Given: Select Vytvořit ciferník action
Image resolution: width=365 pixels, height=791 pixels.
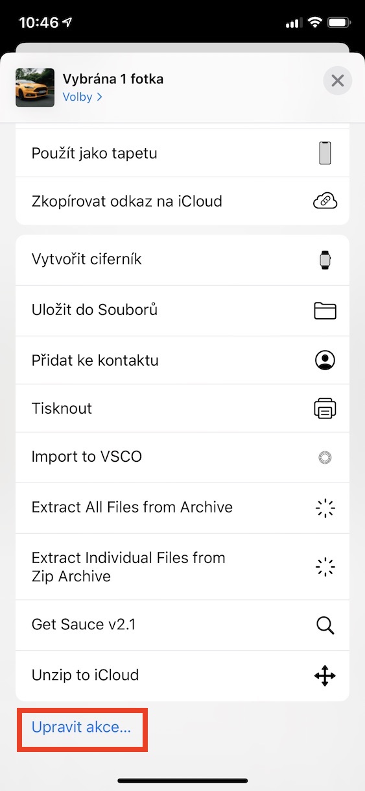Looking at the screenshot, I should pos(182,260).
